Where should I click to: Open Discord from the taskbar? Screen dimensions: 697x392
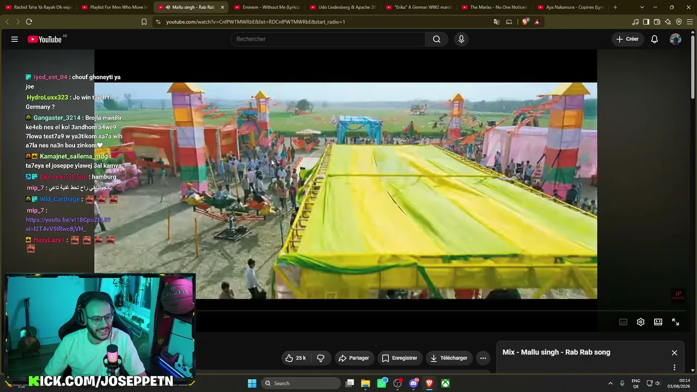pos(413,383)
